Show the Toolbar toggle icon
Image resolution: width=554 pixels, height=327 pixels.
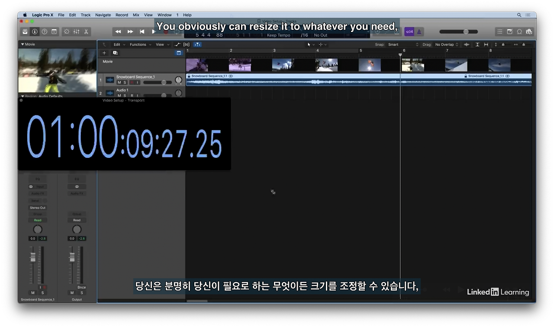click(54, 32)
